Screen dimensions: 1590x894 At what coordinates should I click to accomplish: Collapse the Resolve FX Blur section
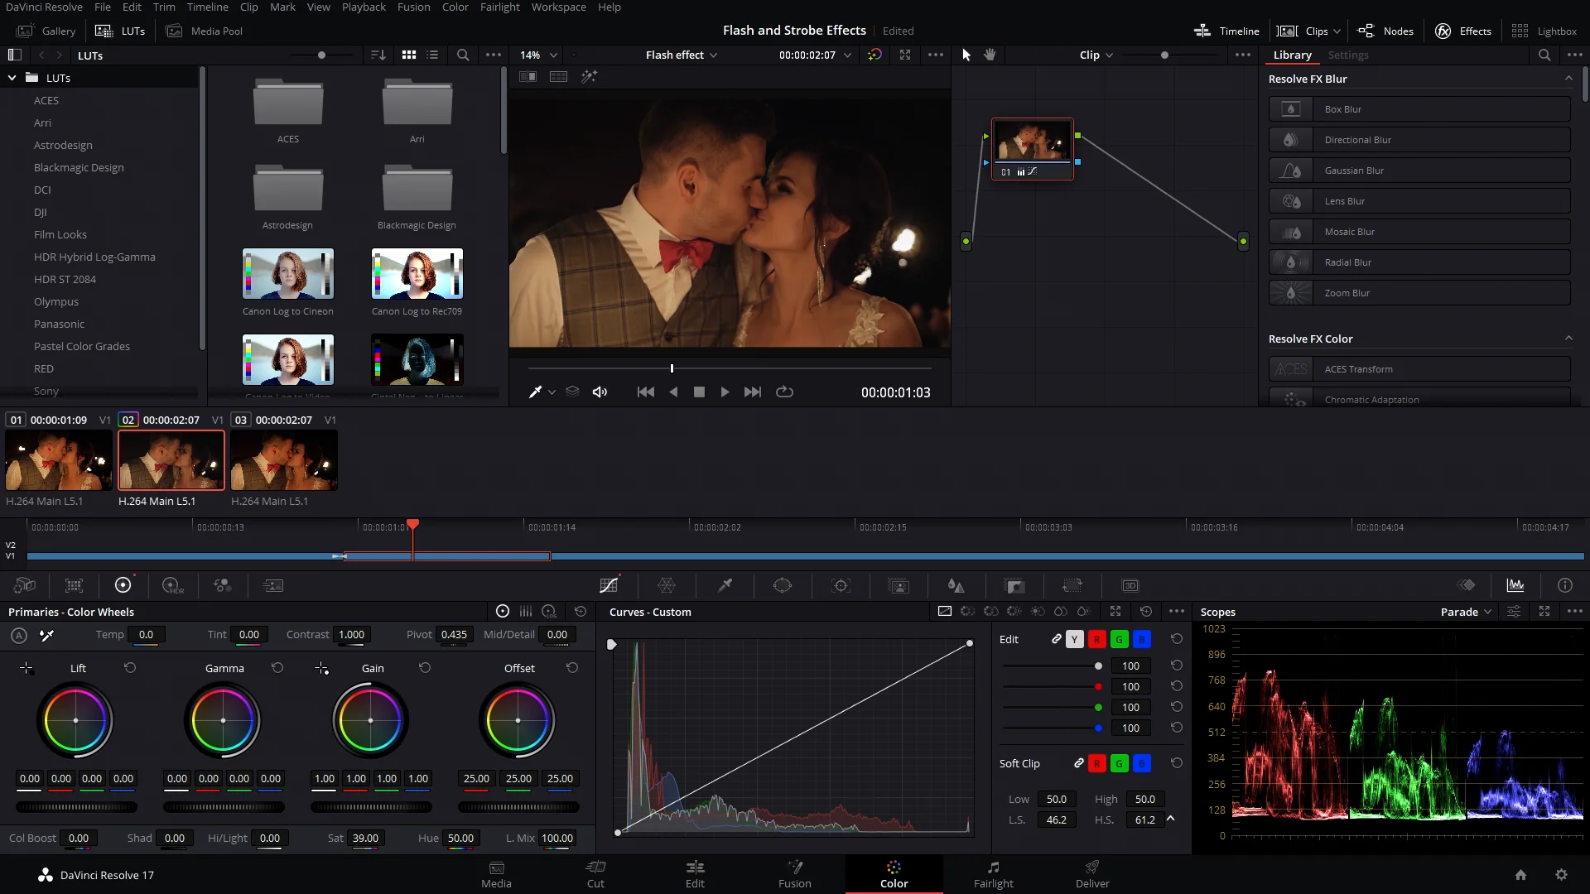pyautogui.click(x=1568, y=79)
